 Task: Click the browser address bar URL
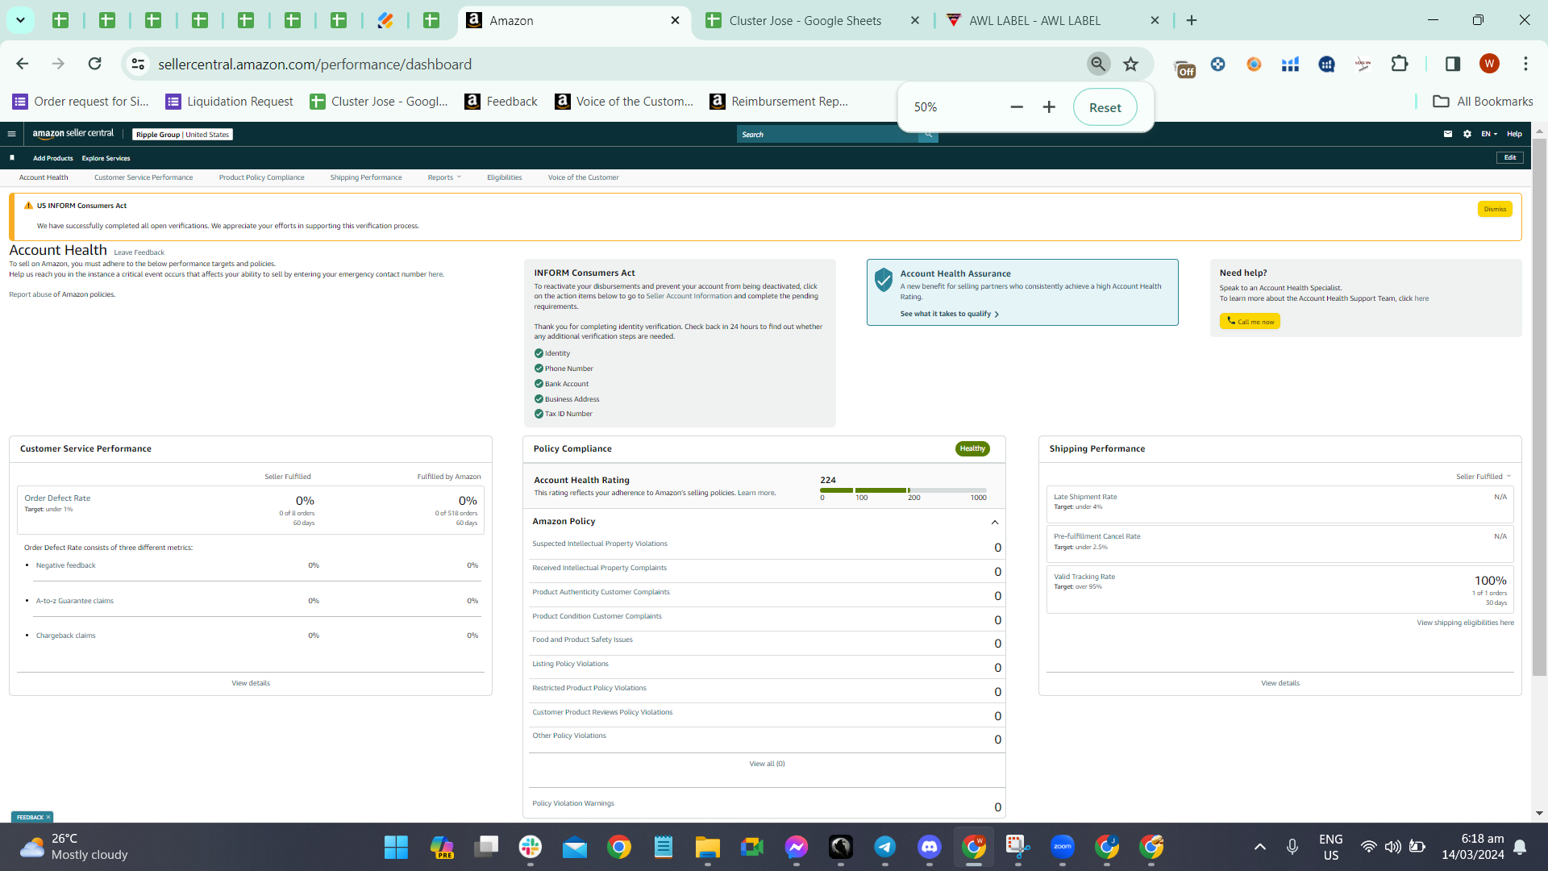[x=314, y=64]
